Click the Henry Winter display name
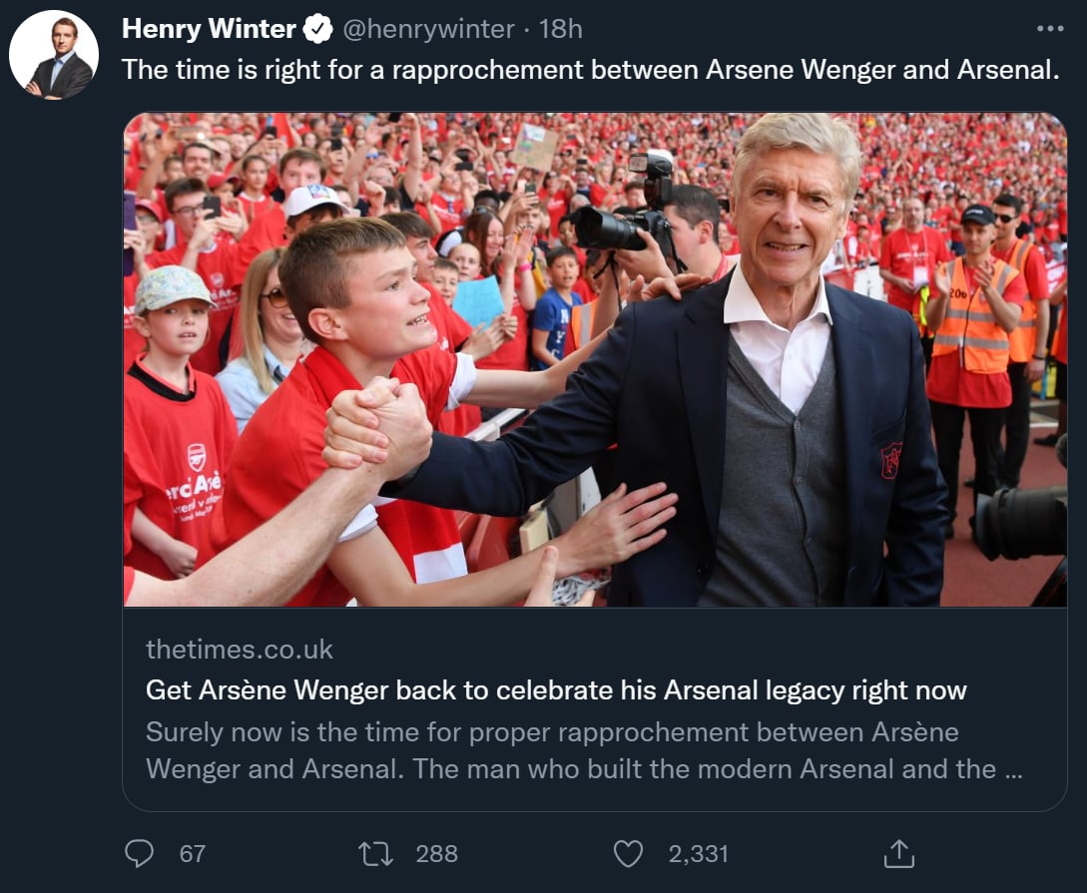1087x893 pixels. click(x=209, y=29)
